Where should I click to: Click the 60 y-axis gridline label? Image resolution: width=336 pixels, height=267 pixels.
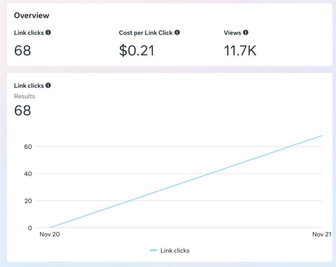[28, 146]
